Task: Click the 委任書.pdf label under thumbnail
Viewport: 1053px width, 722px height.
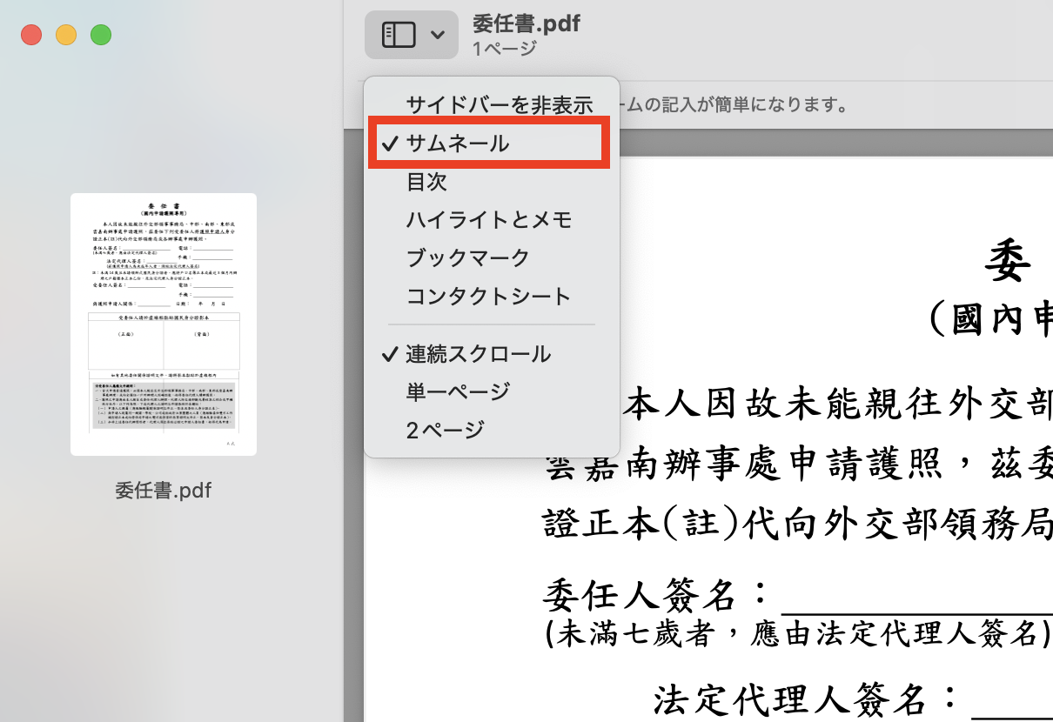Action: pos(164,491)
